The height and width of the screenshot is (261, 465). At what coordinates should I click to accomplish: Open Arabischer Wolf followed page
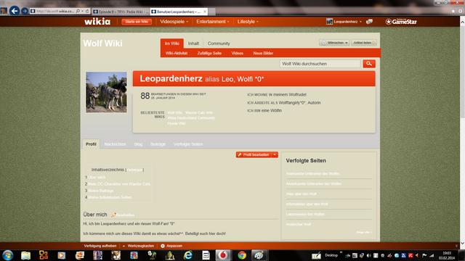[x=299, y=224]
